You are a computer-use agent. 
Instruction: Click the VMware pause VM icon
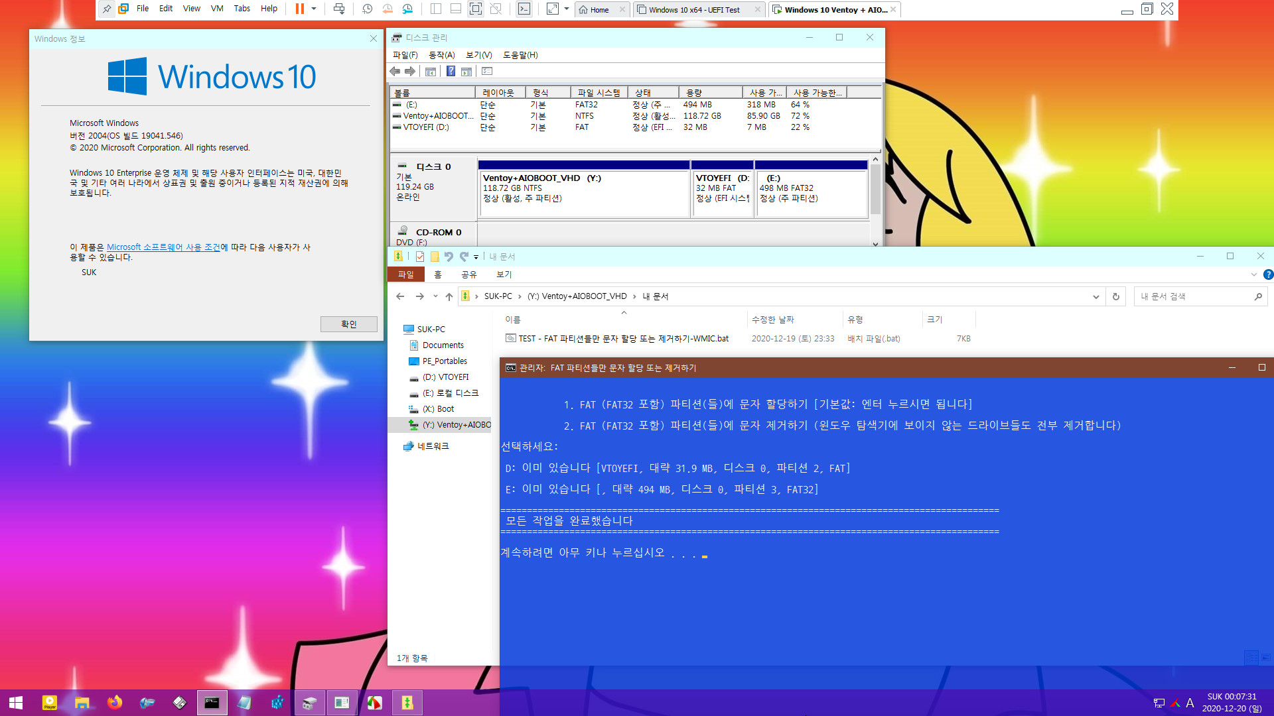tap(300, 9)
